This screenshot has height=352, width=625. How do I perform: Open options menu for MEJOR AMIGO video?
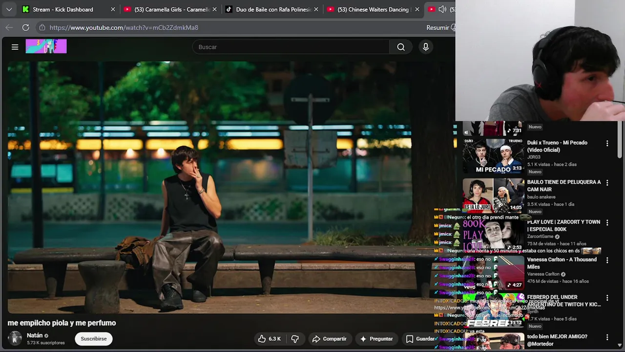[607, 337]
